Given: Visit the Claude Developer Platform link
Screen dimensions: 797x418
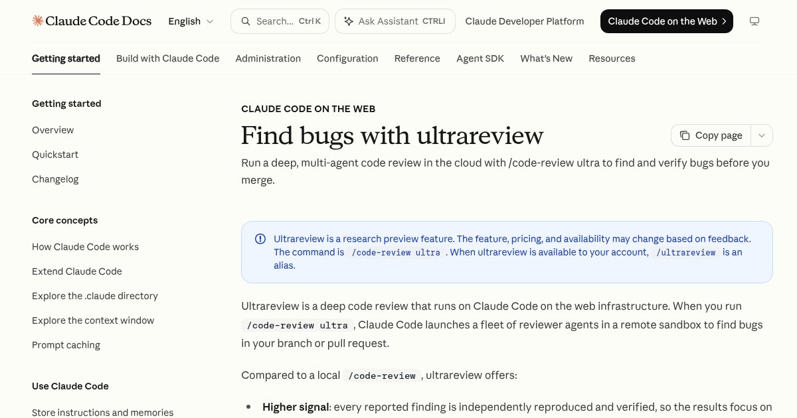Looking at the screenshot, I should (x=525, y=21).
